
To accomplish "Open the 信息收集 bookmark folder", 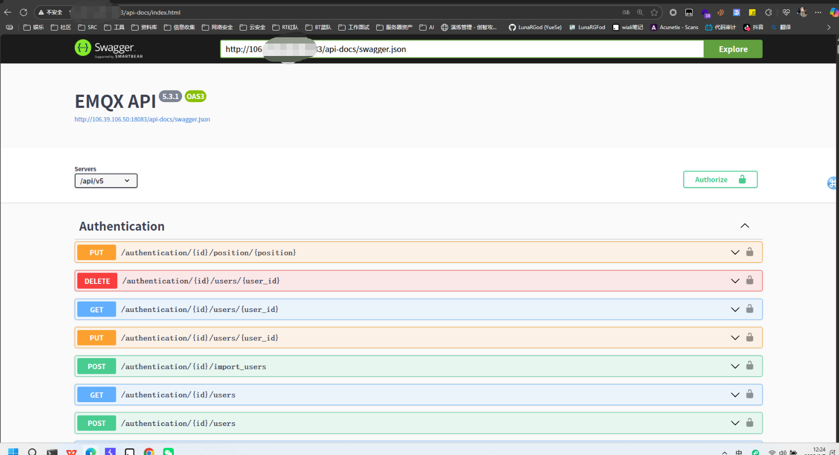I will point(180,27).
